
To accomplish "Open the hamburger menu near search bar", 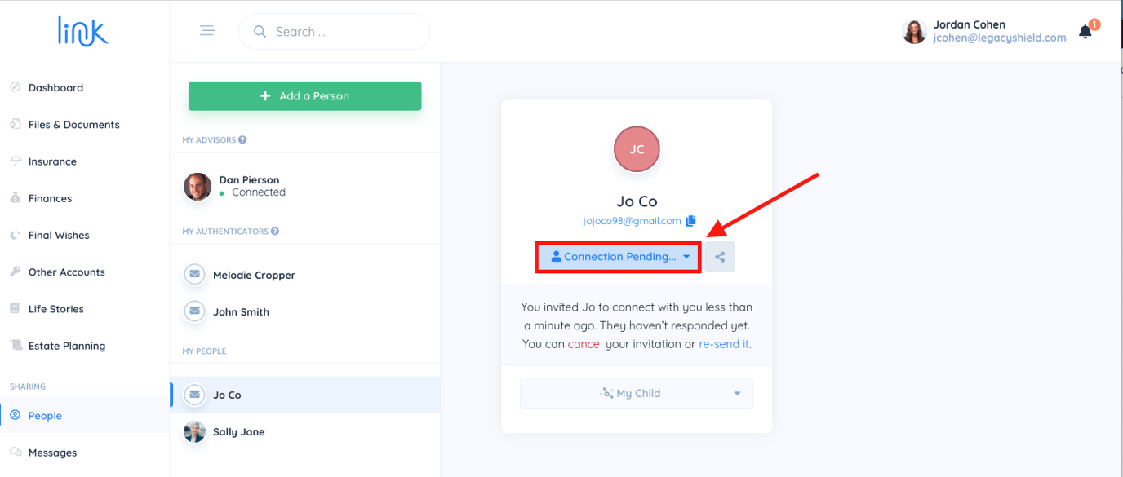I will (207, 30).
